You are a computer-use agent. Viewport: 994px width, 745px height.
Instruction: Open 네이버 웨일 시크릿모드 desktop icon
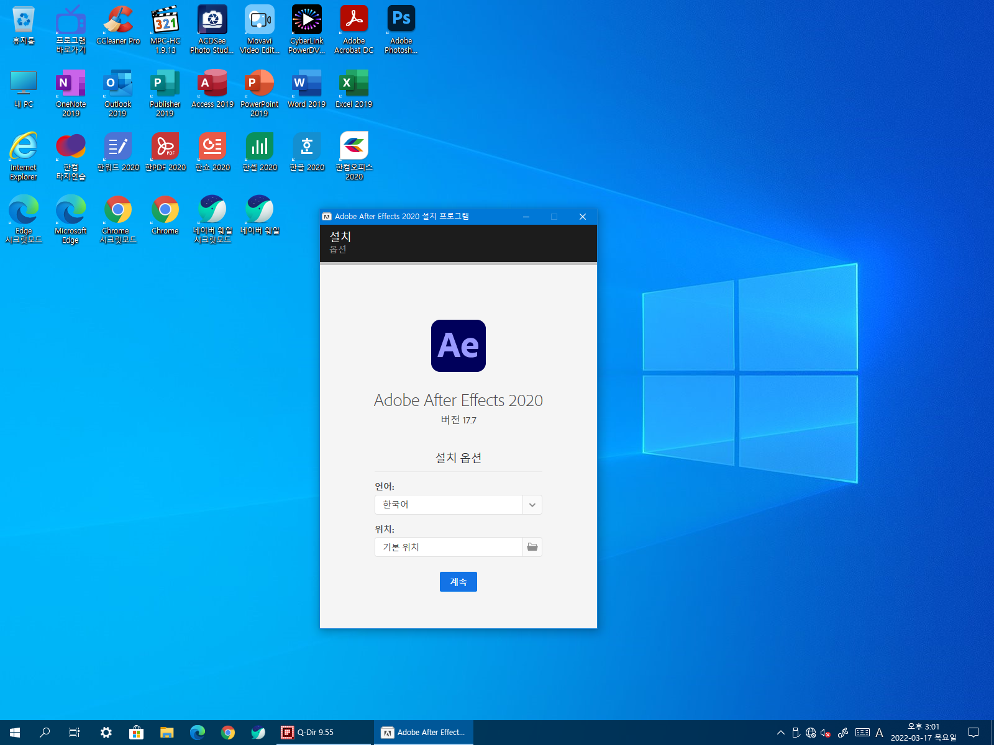[x=212, y=220]
